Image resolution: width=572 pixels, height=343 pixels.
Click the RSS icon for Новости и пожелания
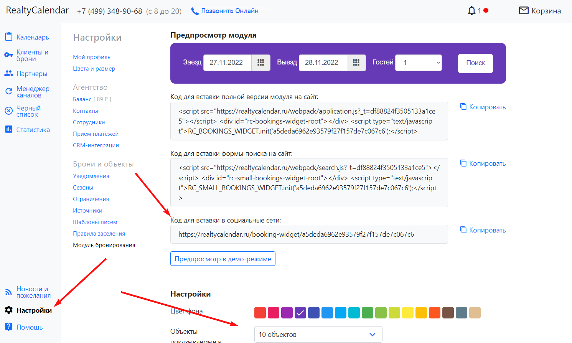point(8,292)
